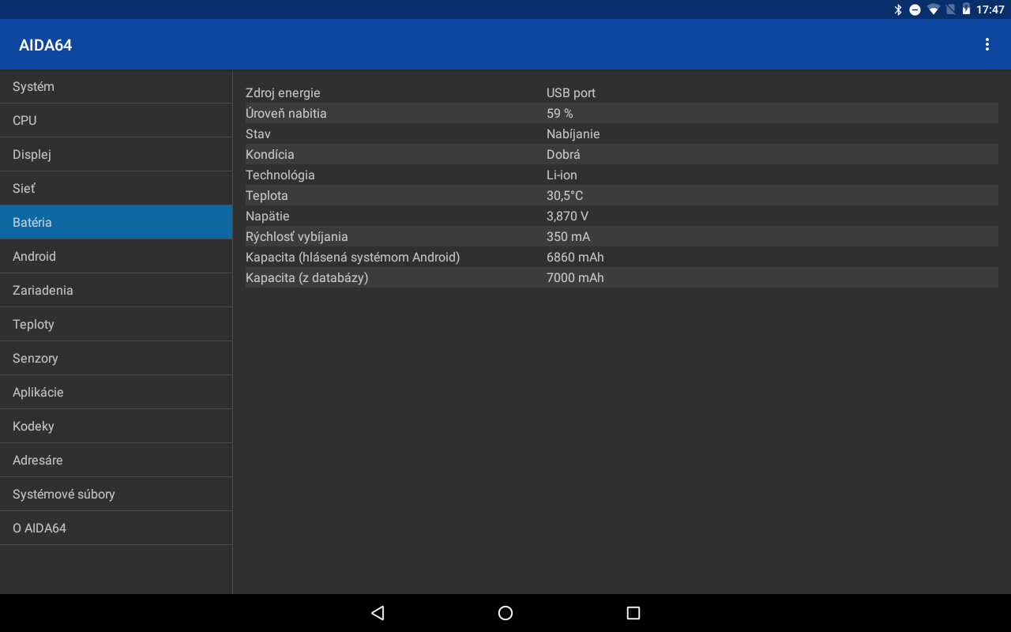Click the 30,5°C temperature value

565,195
